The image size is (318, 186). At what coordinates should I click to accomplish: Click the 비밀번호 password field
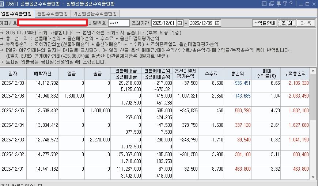(x=119, y=23)
